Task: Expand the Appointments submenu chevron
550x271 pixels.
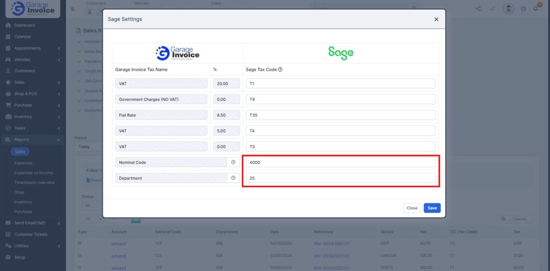Action: [59, 48]
